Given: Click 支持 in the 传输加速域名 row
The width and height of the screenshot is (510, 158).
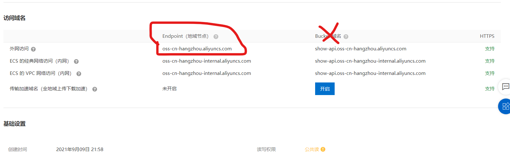Looking at the screenshot, I should click(490, 89).
